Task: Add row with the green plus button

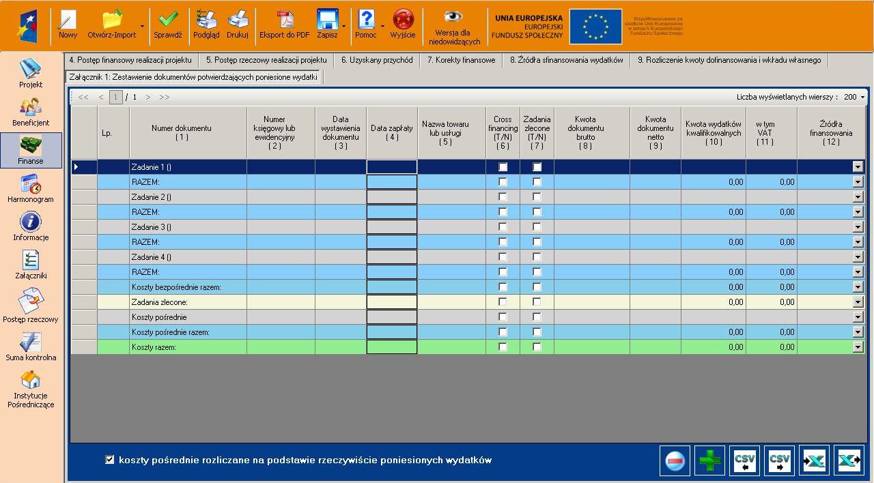Action: pos(710,460)
